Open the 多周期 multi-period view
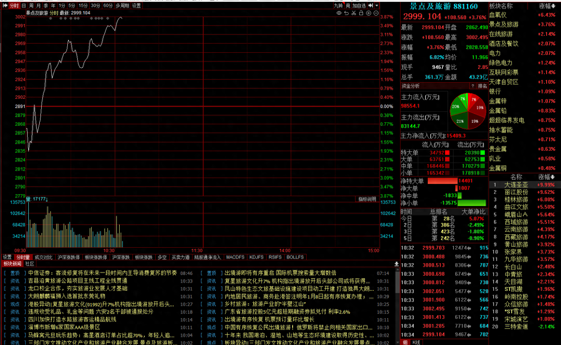The image size is (561, 345). click(x=122, y=6)
